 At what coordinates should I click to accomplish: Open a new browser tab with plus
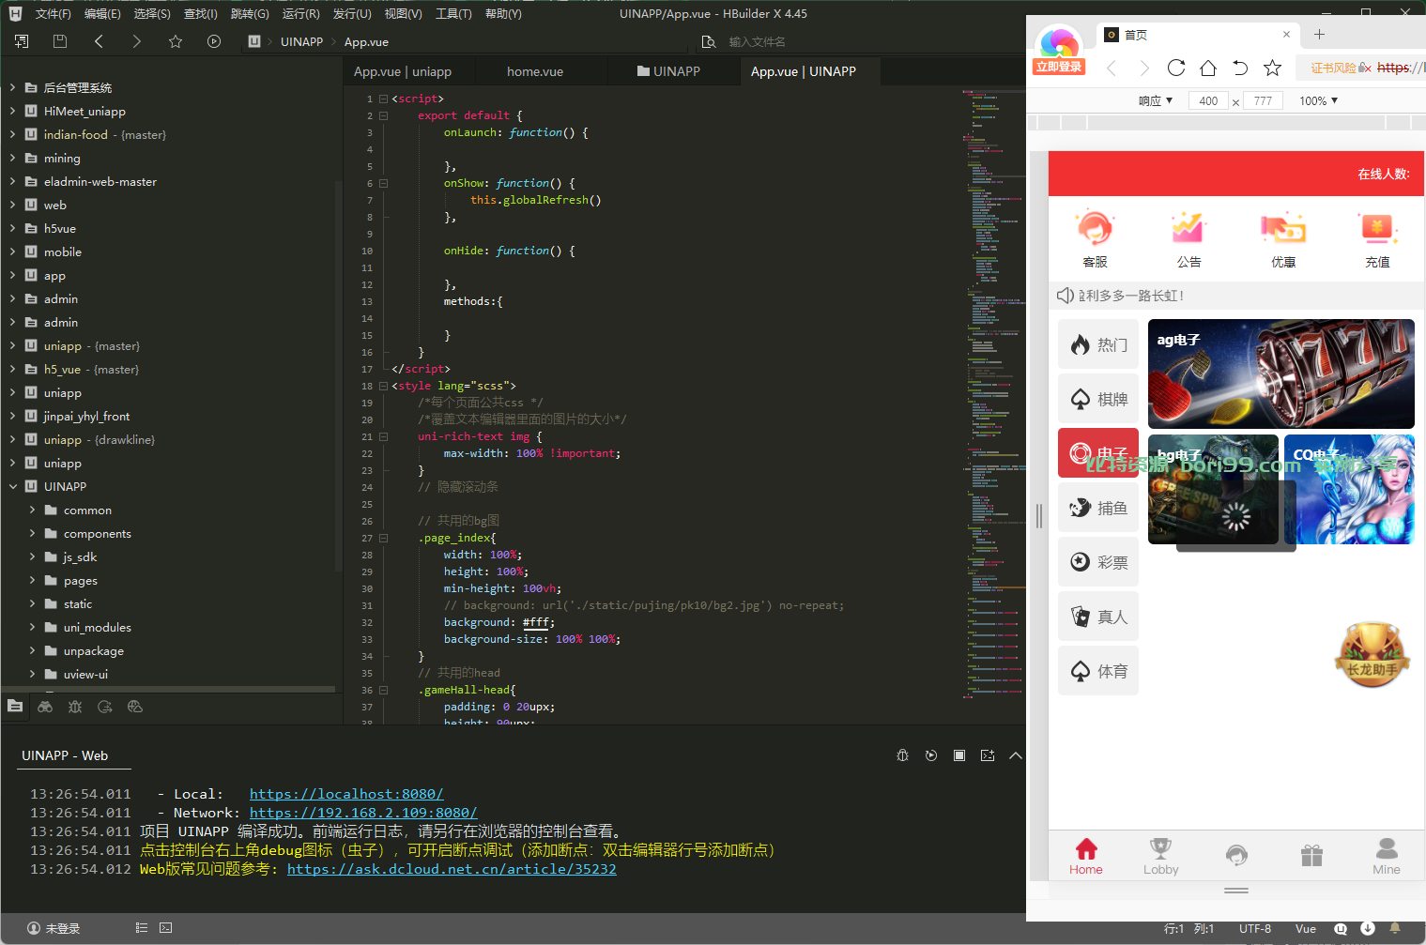pos(1319,35)
